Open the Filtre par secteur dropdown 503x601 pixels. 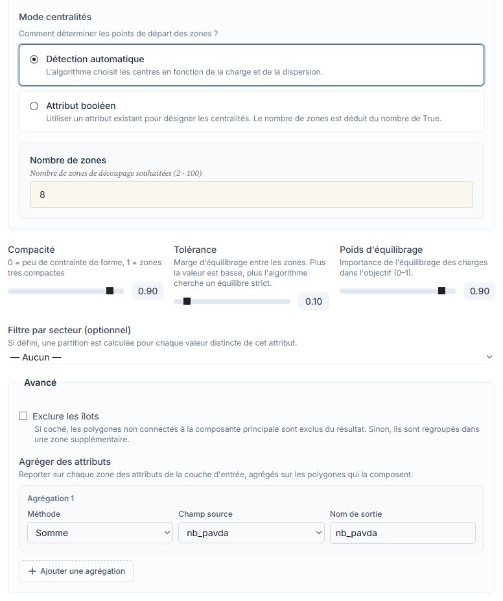pyautogui.click(x=251, y=357)
